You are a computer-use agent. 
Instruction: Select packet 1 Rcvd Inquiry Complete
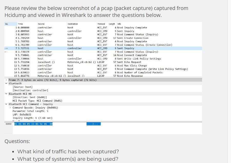[x=103, y=28]
